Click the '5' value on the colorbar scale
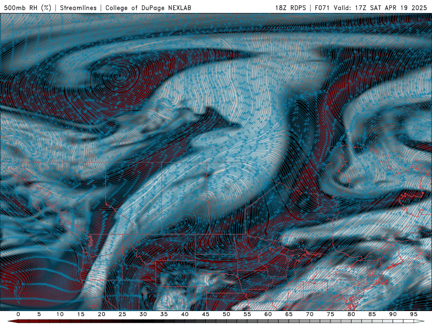The image size is (432, 324). (x=39, y=314)
